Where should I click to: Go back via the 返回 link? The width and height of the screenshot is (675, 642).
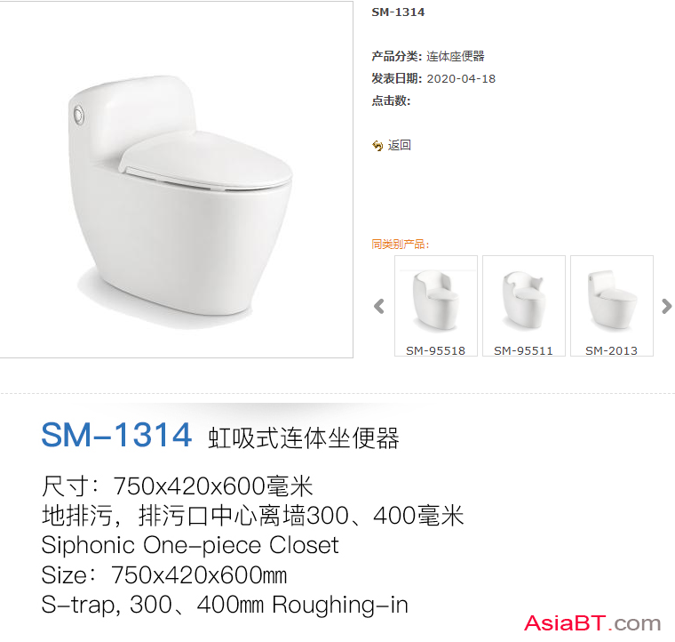pos(399,145)
